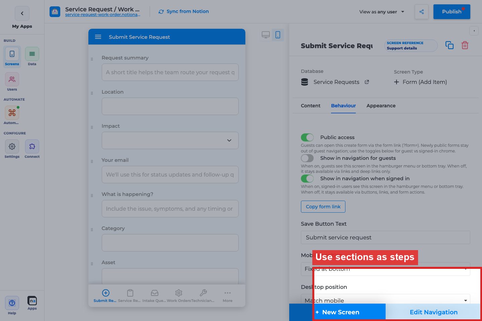This screenshot has width=482, height=321.
Task: Duplicate this screen with the copy icon
Action: click(x=450, y=45)
